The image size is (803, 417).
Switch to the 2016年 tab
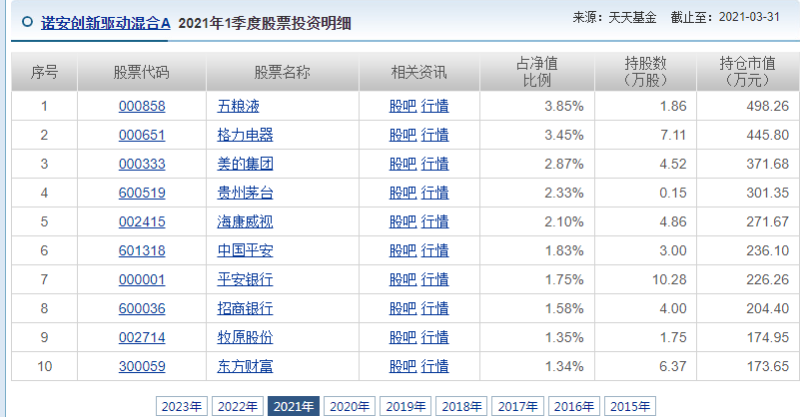(574, 406)
